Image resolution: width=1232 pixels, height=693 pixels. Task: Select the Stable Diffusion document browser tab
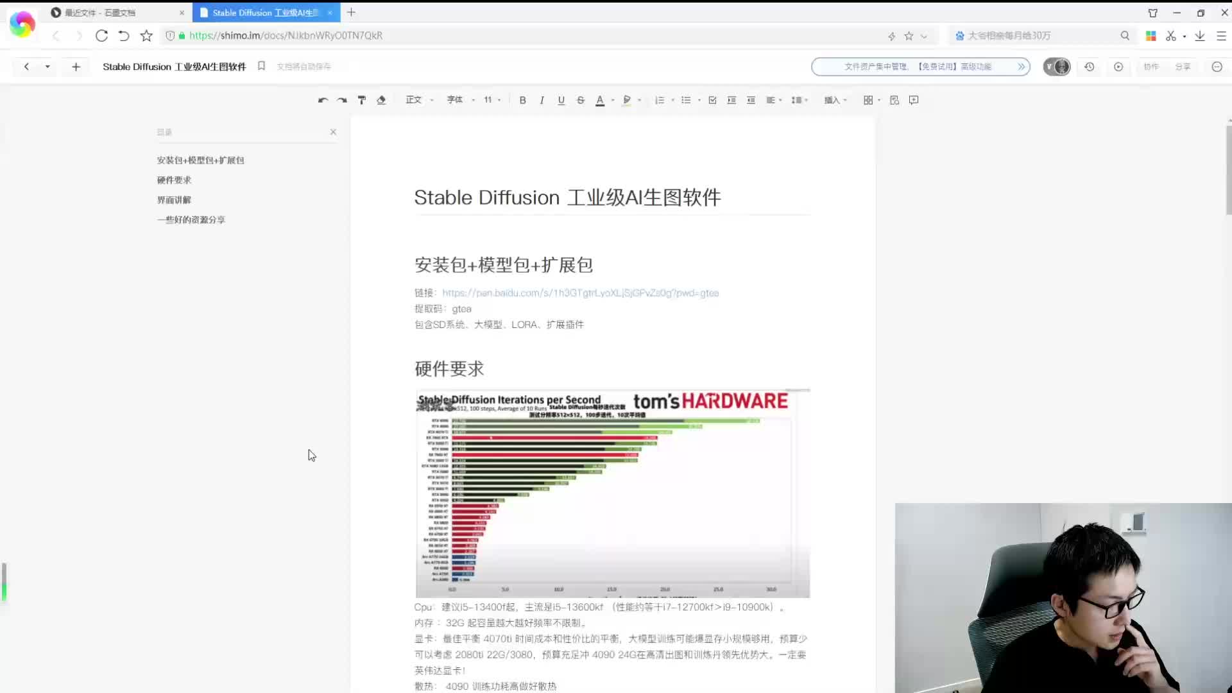tap(266, 13)
